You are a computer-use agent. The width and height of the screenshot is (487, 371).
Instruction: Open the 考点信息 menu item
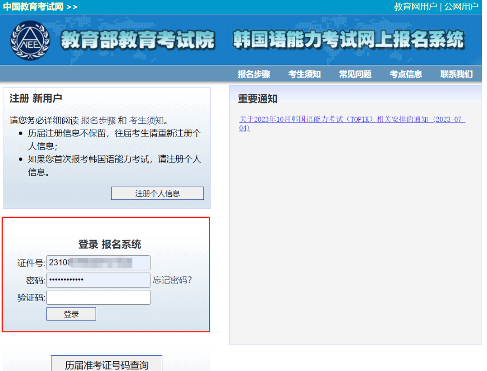(406, 74)
